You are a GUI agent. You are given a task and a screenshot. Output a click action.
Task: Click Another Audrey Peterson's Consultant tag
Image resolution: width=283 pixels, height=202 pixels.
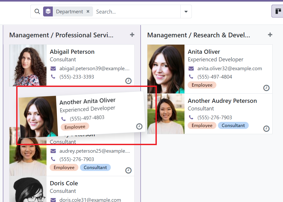(233, 126)
